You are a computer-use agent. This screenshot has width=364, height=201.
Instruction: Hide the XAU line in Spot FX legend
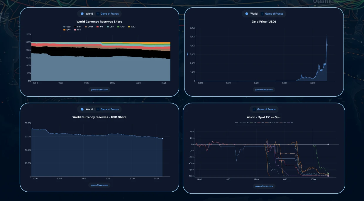click(238, 123)
